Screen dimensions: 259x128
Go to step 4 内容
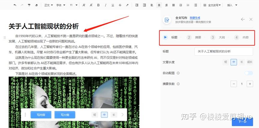coord(241,37)
